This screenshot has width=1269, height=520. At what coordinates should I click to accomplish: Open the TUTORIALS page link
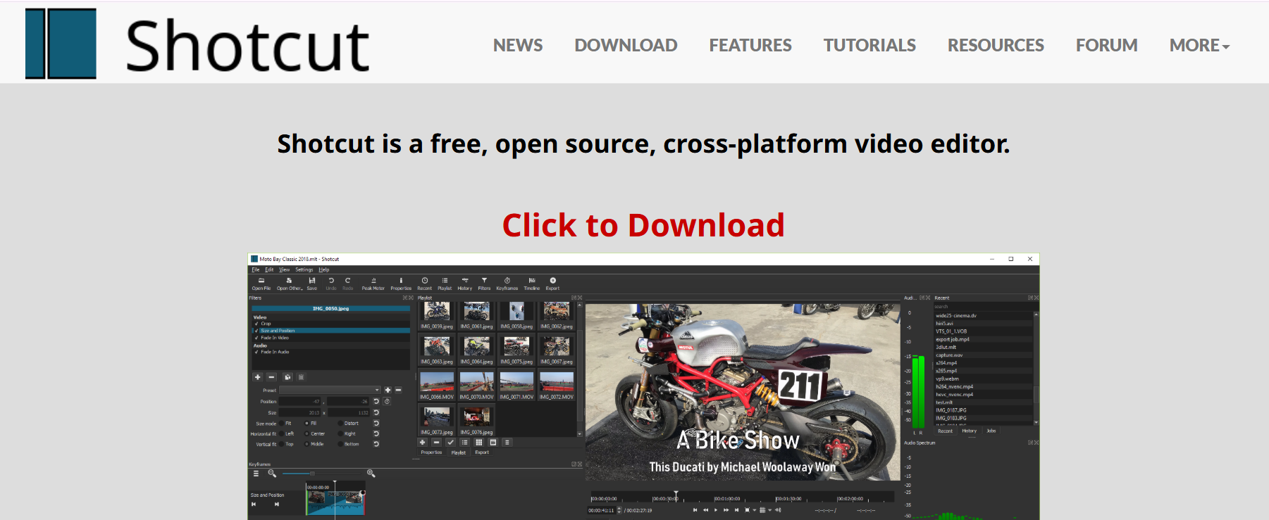pos(869,46)
